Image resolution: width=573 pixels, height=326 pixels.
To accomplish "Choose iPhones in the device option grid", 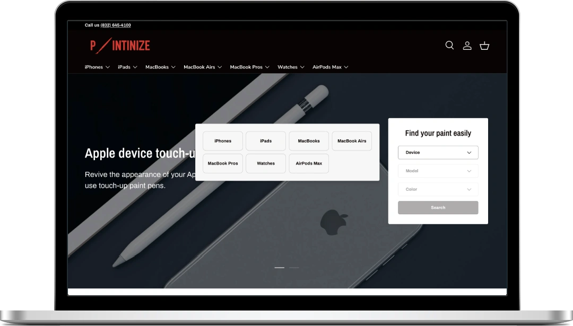I will click(x=223, y=141).
